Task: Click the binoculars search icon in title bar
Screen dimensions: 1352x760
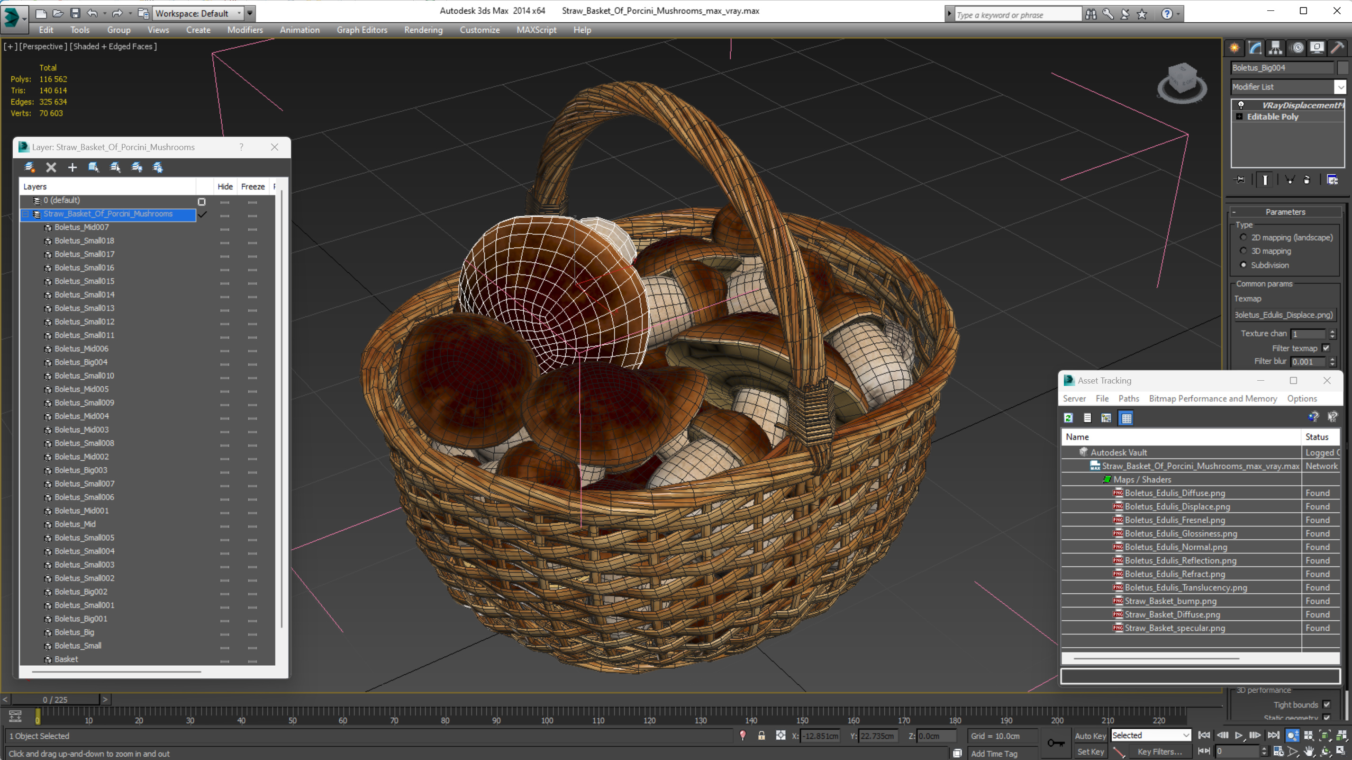Action: point(1090,14)
